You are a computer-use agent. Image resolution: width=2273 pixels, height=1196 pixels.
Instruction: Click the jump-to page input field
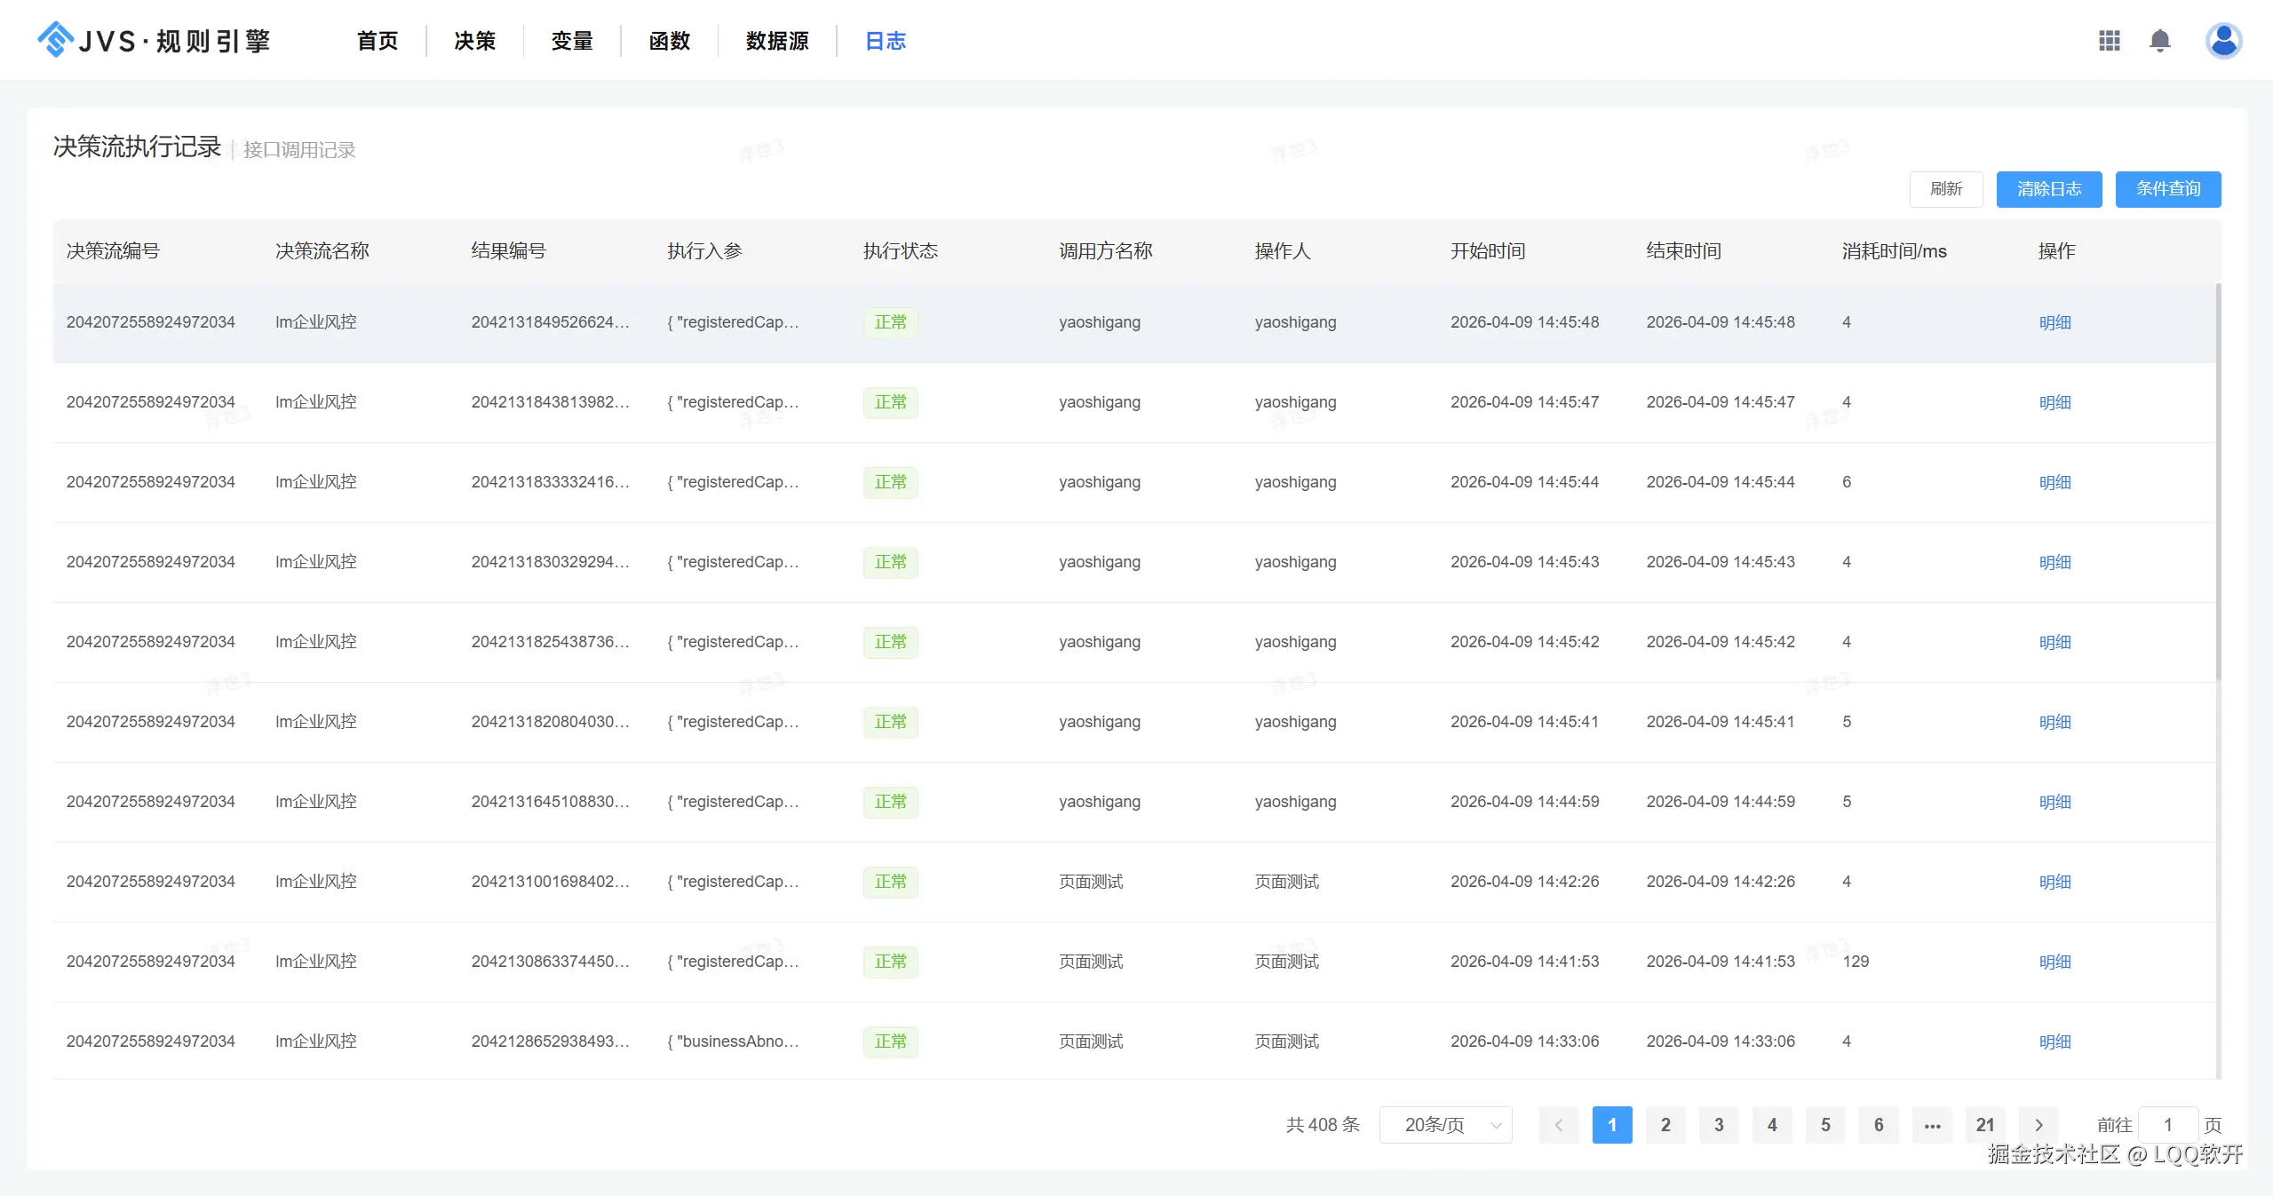click(2167, 1125)
